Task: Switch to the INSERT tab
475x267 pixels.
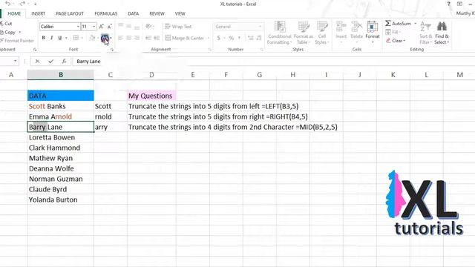Action: coord(38,13)
